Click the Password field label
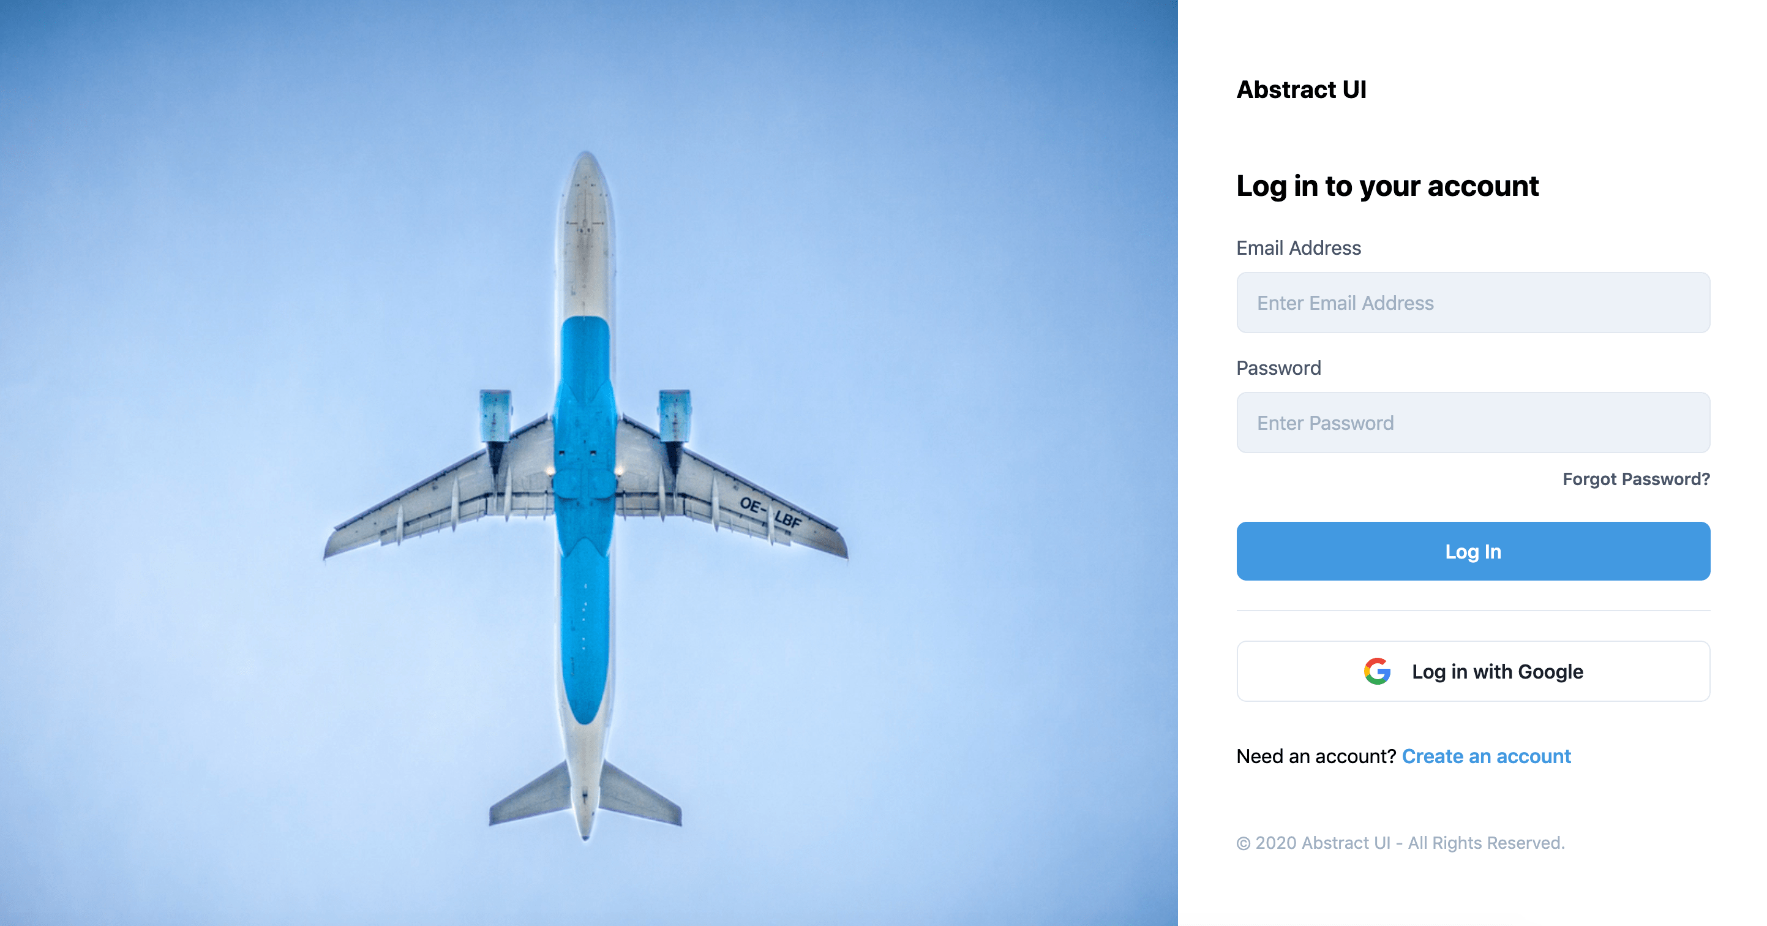Image resolution: width=1767 pixels, height=926 pixels. [x=1278, y=367]
